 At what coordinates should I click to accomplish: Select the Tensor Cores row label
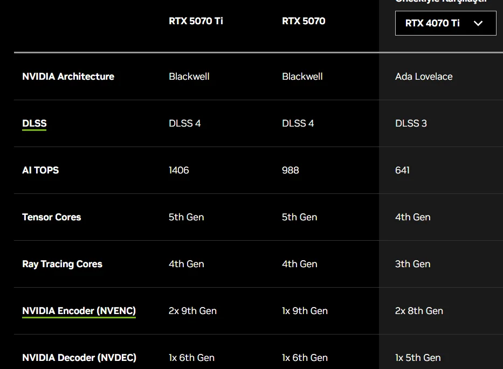tap(51, 217)
